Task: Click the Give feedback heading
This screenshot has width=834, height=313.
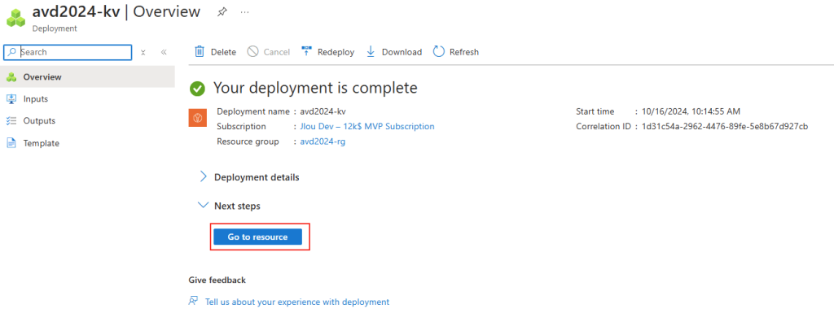Action: point(217,280)
